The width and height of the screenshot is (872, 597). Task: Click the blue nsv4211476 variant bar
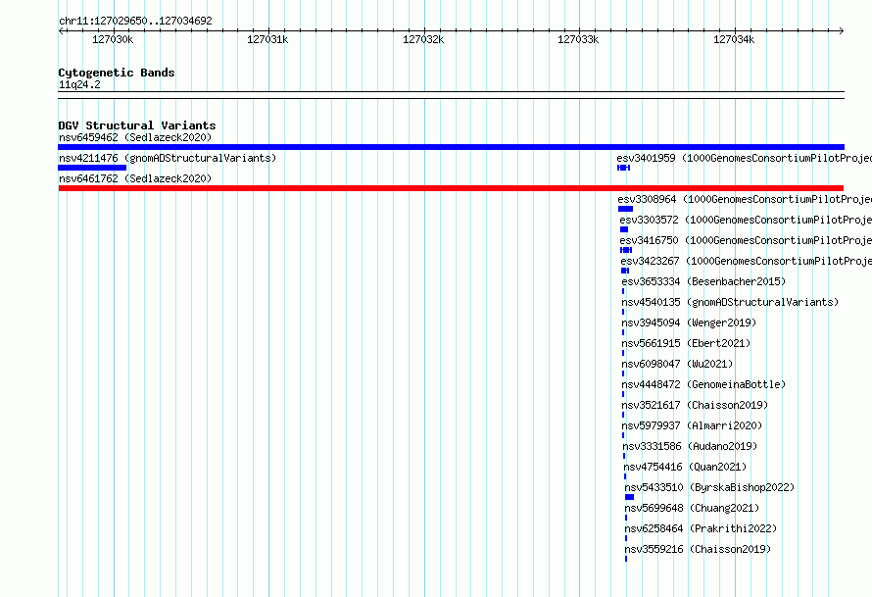(x=92, y=168)
